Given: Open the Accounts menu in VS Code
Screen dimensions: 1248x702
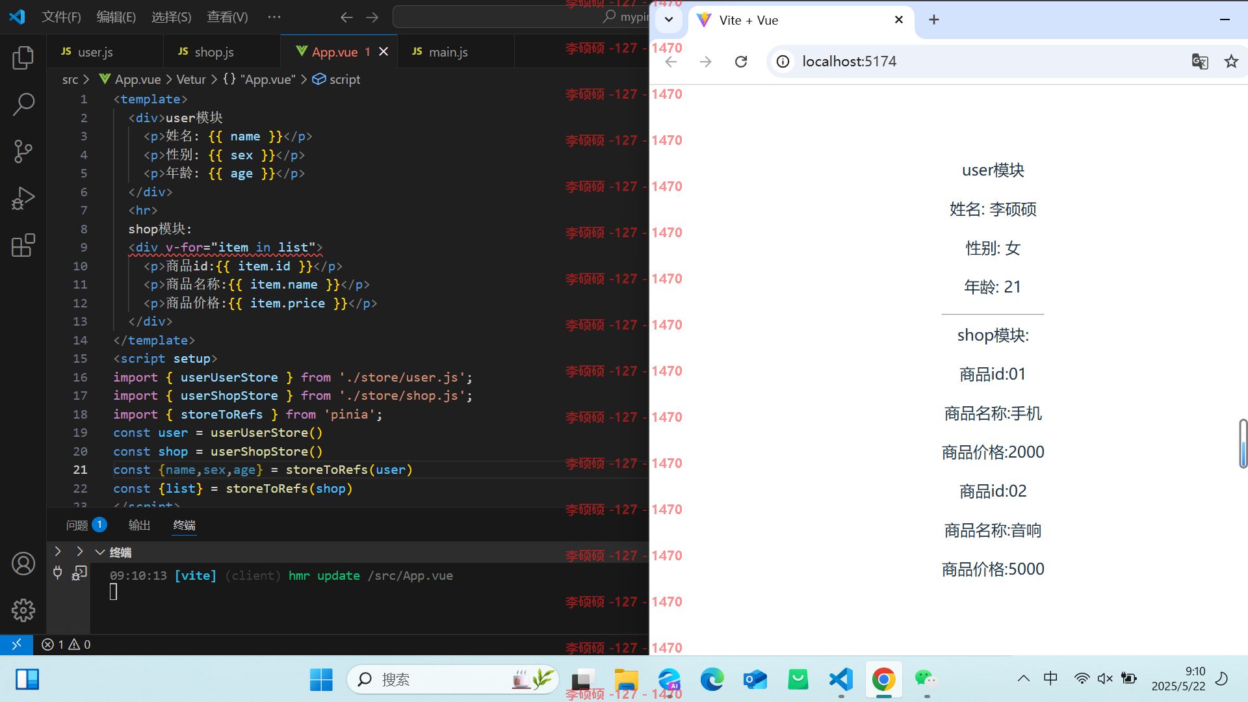Looking at the screenshot, I should (23, 564).
